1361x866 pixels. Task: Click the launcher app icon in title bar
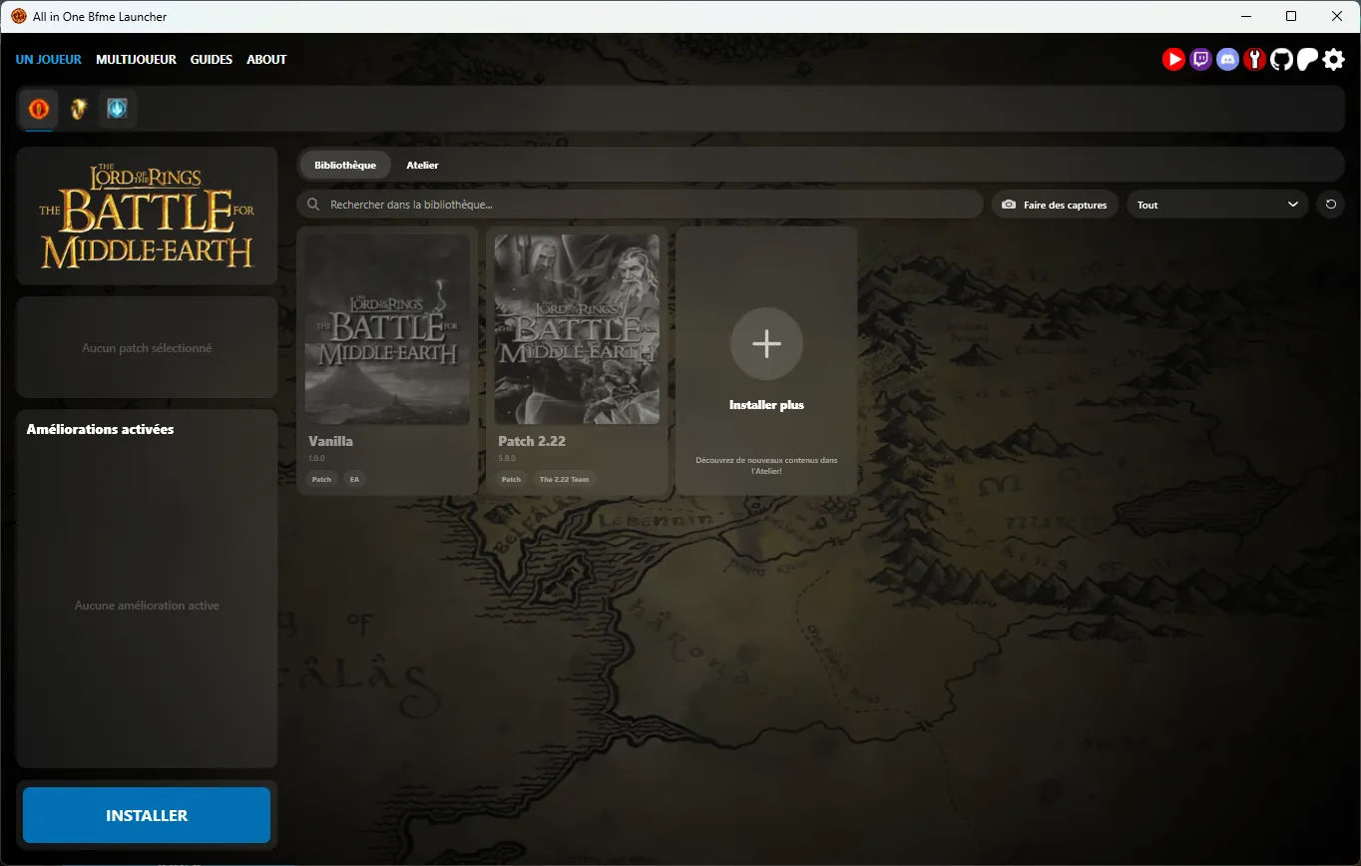coord(19,16)
